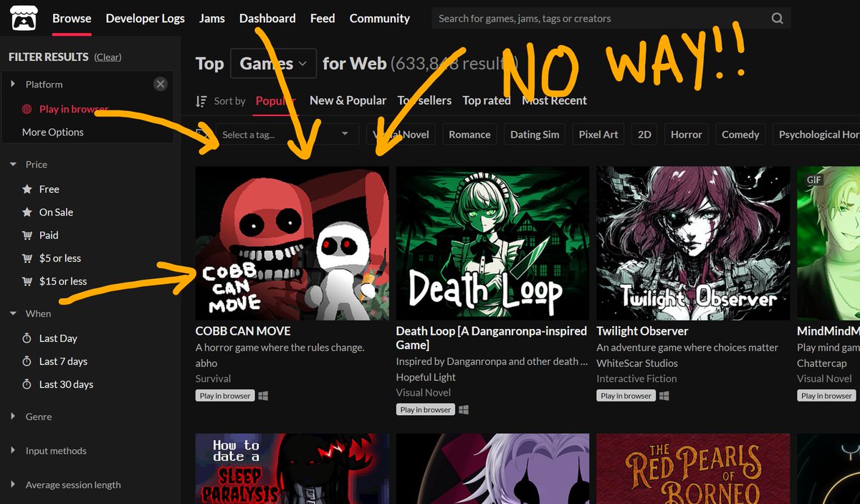Filter games from Last 7 days
This screenshot has height=504, width=860.
coord(63,361)
